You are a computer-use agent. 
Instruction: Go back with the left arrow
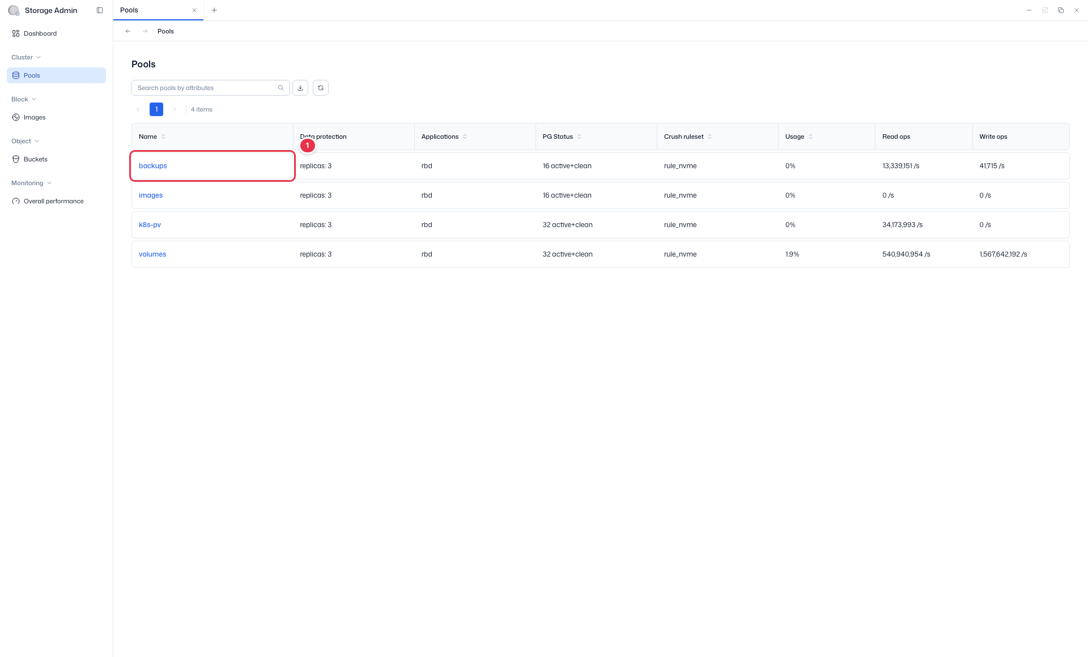(128, 31)
